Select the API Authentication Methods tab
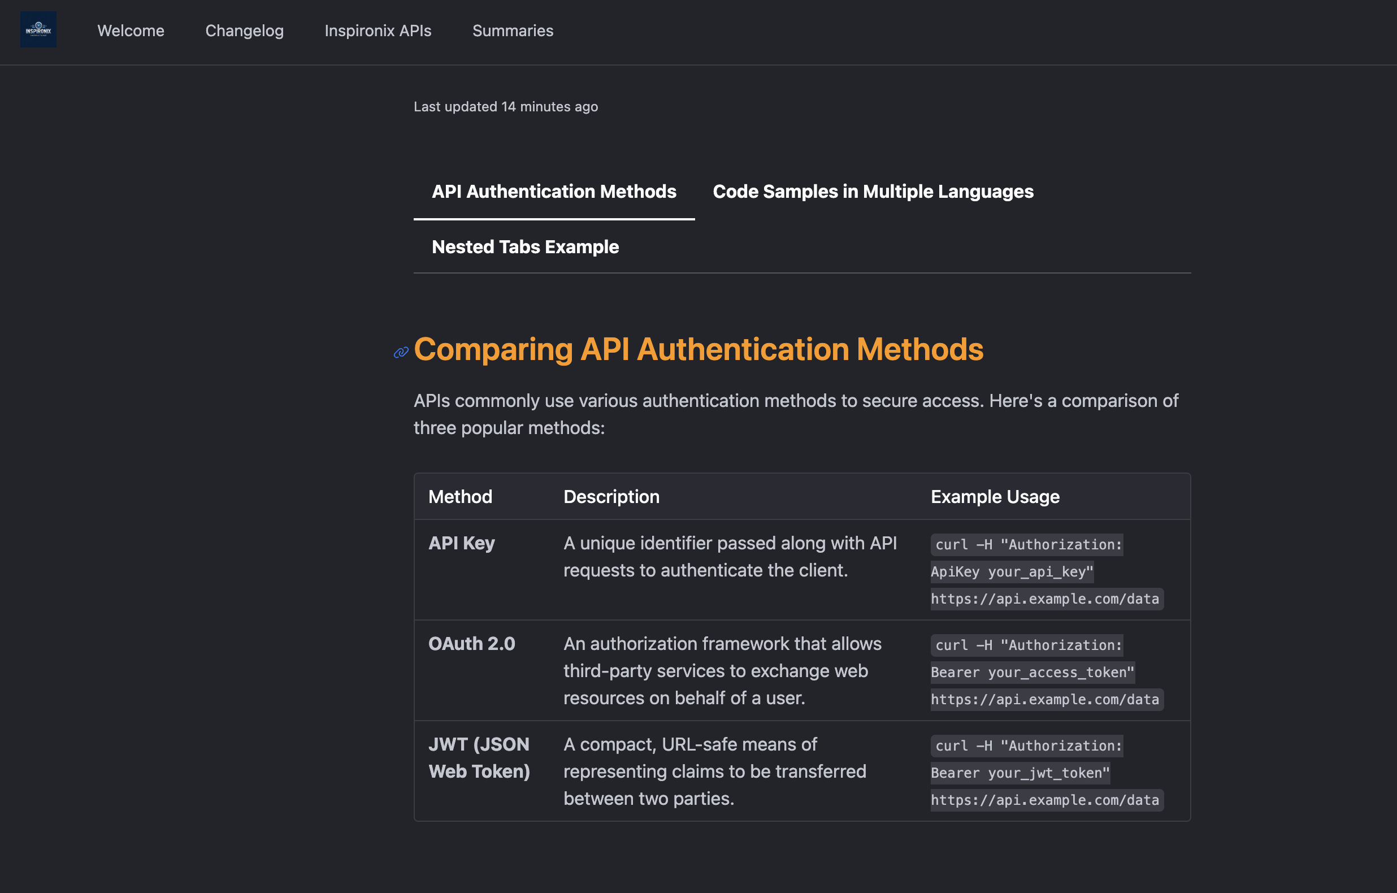 [x=553, y=192]
